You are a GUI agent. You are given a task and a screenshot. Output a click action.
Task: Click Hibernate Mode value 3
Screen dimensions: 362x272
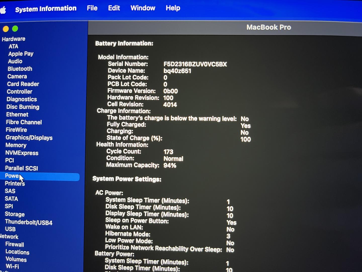(x=228, y=236)
